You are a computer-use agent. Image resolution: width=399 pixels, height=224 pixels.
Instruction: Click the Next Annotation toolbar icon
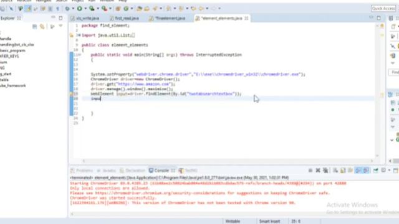[x=168, y=9]
